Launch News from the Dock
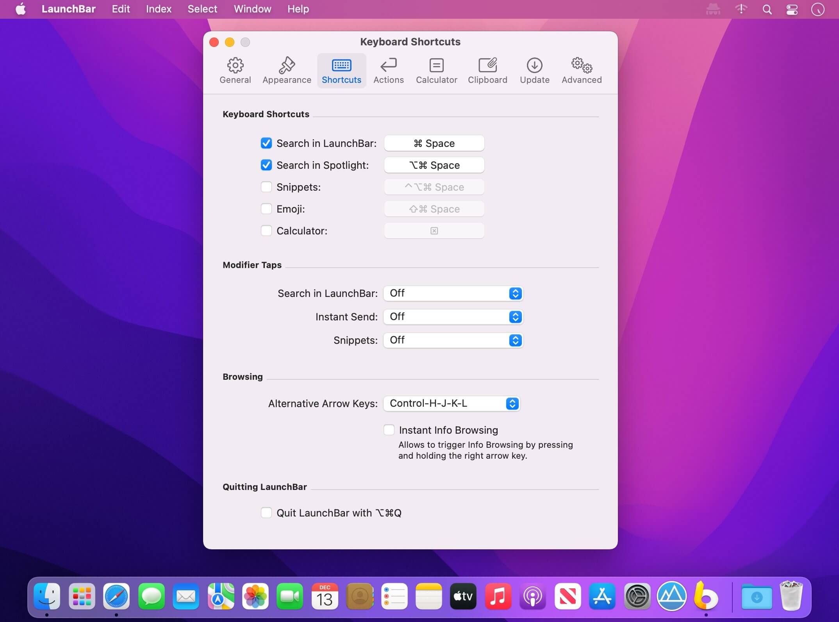Viewport: 839px width, 622px height. click(x=568, y=596)
